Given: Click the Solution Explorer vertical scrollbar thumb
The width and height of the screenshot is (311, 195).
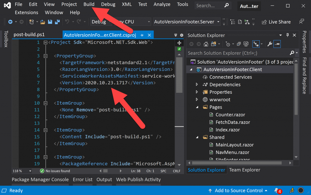Looking at the screenshot, I should [x=296, y=89].
